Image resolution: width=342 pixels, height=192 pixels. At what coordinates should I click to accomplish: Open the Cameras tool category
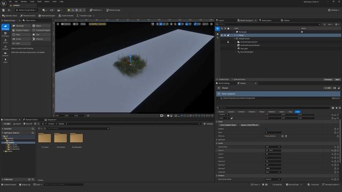tap(5, 54)
